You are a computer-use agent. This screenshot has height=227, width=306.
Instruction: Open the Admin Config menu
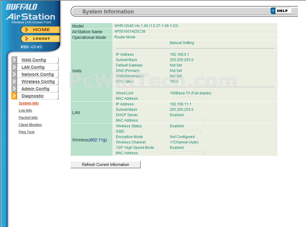[35, 89]
